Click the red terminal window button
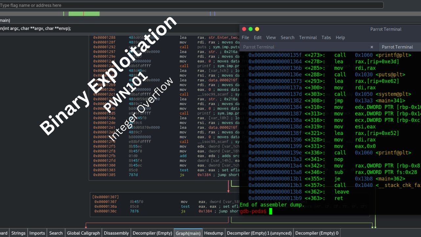Image resolution: width=421 pixels, height=237 pixels. pyautogui.click(x=244, y=29)
